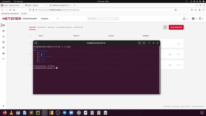Open Telegram from the dock
This screenshot has height=116, width=206.
(x=64, y=113)
